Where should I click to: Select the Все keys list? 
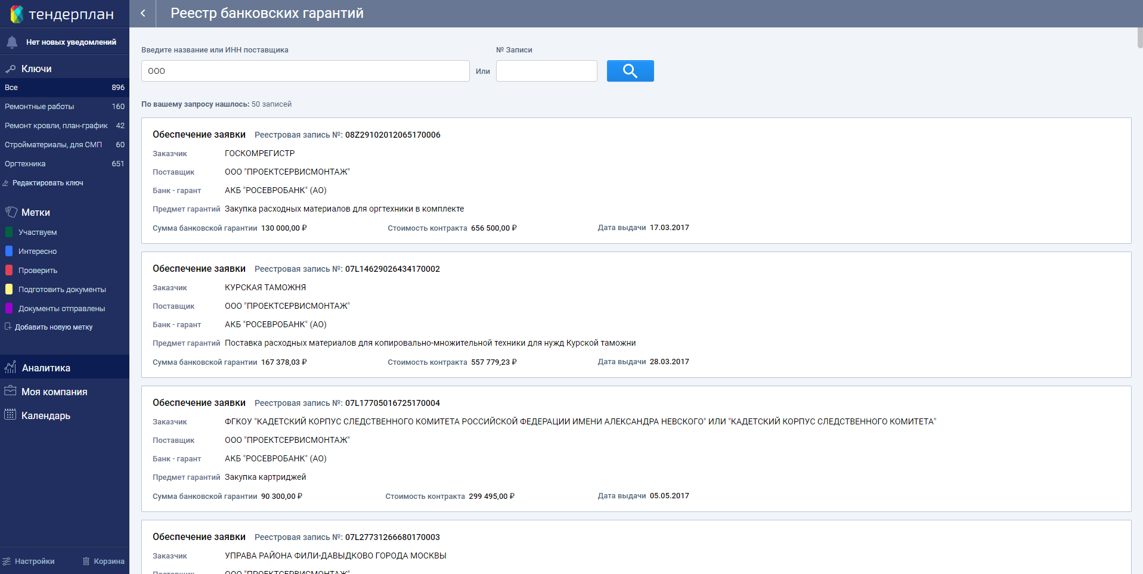pos(64,88)
